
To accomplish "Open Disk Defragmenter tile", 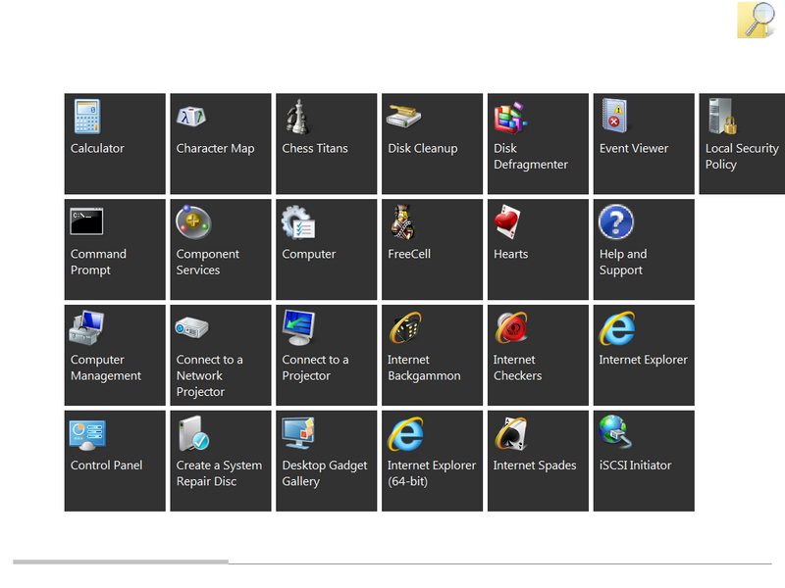I will (x=539, y=143).
